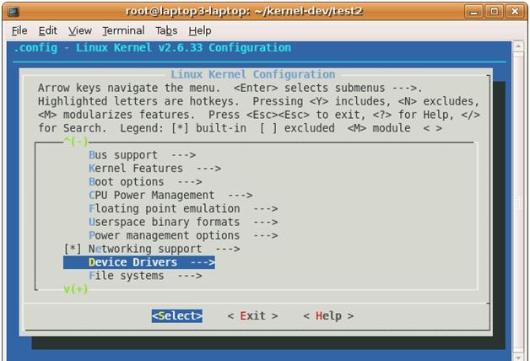530x361 pixels.
Task: Open the Edit menu
Action: pos(48,30)
